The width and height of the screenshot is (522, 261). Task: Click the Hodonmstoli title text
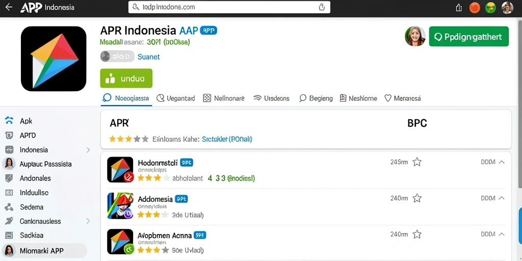(x=158, y=163)
